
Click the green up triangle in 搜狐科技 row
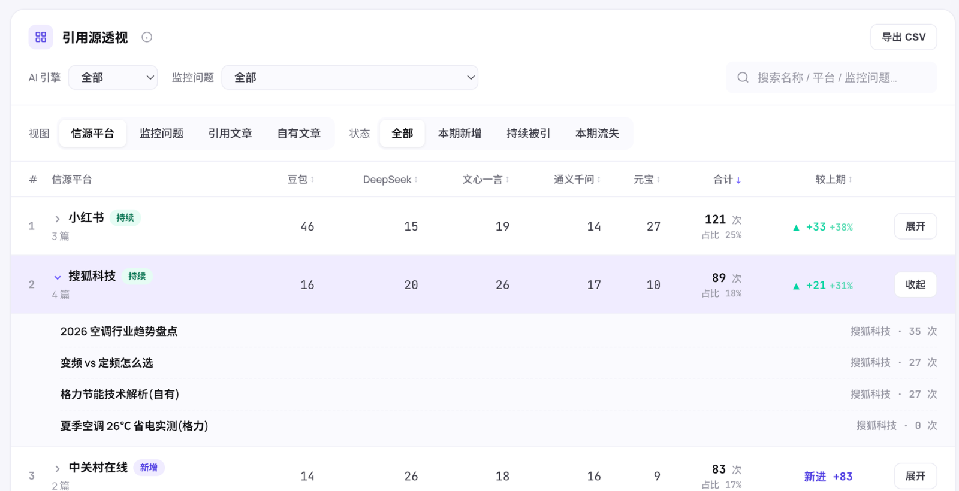click(x=796, y=286)
